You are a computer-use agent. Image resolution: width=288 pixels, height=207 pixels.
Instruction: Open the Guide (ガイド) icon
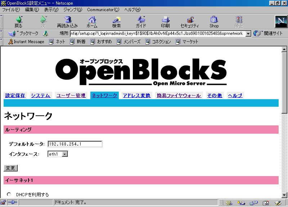click(141, 22)
